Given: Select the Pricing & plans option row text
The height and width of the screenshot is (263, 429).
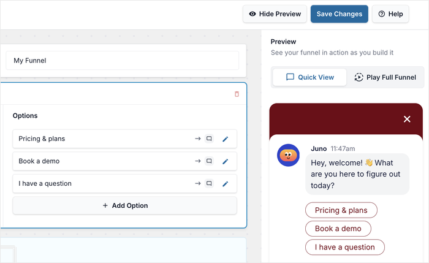Looking at the screenshot, I should pyautogui.click(x=42, y=139).
